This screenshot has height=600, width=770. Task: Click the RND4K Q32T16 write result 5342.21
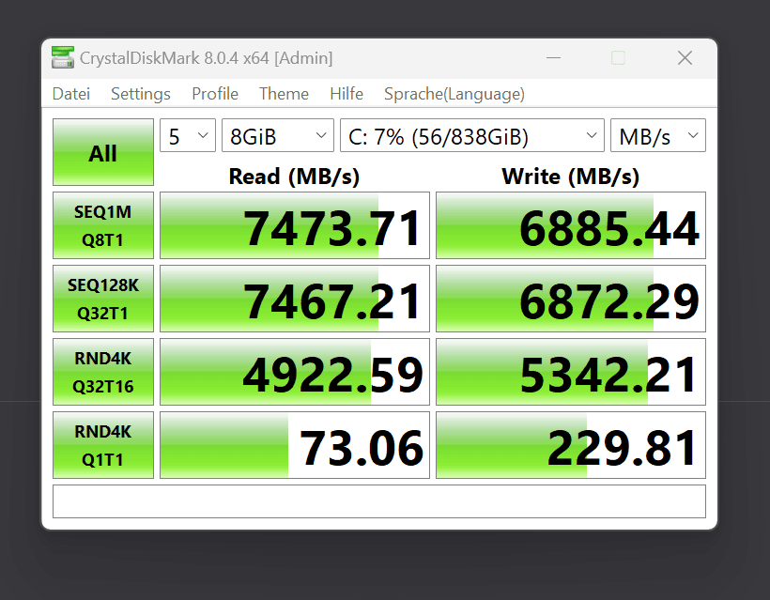[x=571, y=372]
